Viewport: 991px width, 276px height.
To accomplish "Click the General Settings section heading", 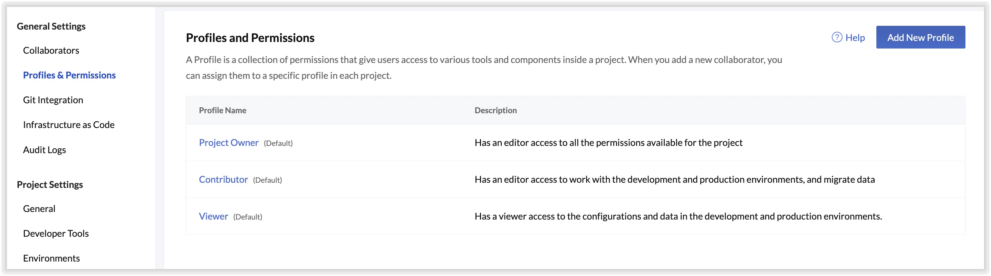I will [51, 26].
